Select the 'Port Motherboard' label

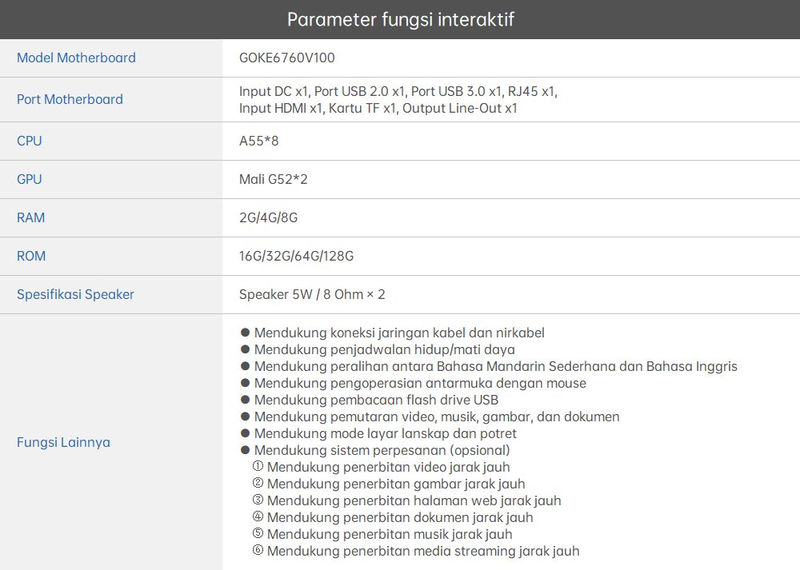point(70,99)
